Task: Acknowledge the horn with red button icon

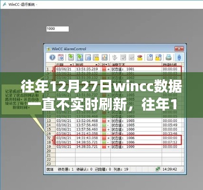Action: point(140,57)
